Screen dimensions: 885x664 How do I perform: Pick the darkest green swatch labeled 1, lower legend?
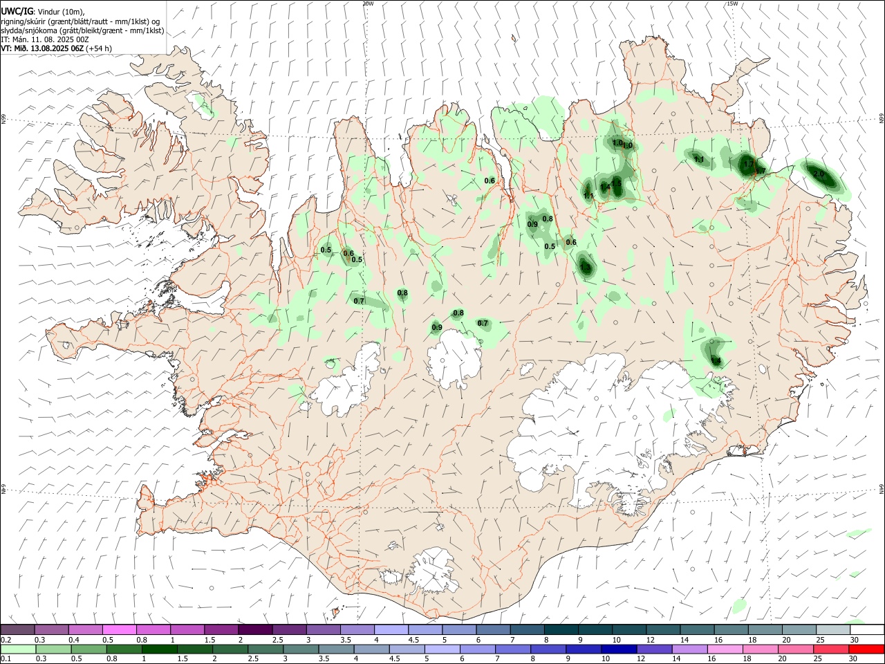coord(160,649)
